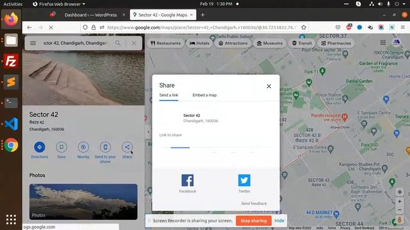Image resolution: width=410 pixels, height=230 pixels.
Task: Filter map by Museums
Action: pos(270,43)
